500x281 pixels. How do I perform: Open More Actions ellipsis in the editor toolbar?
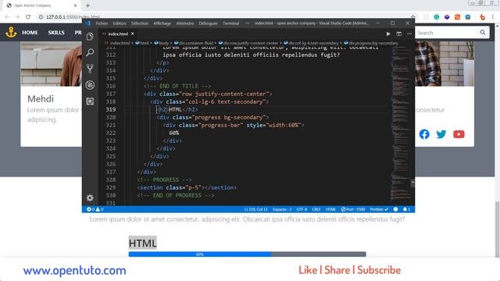pos(409,34)
